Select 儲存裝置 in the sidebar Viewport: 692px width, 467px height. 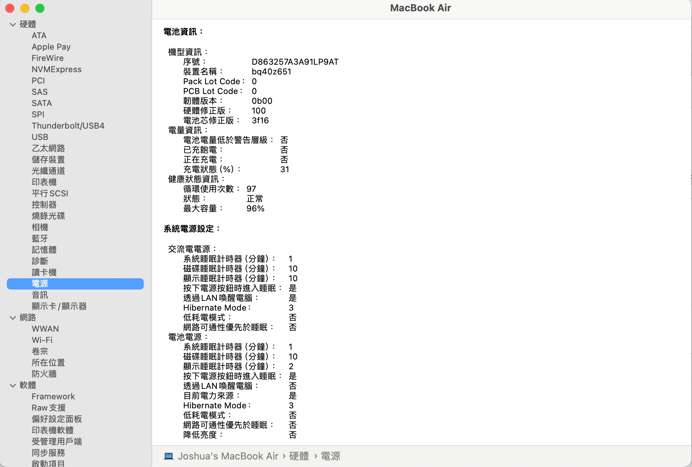click(48, 160)
